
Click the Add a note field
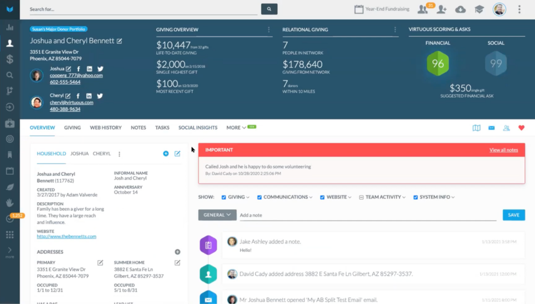pos(368,215)
